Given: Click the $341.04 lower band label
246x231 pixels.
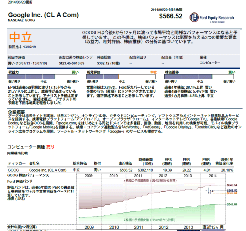Looking at the screenshot, I should [232, 204].
